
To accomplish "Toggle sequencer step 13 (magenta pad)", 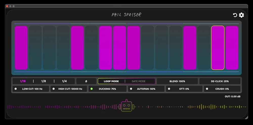I will point(190,48).
